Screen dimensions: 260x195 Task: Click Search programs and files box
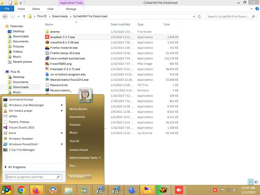[x=33, y=177]
